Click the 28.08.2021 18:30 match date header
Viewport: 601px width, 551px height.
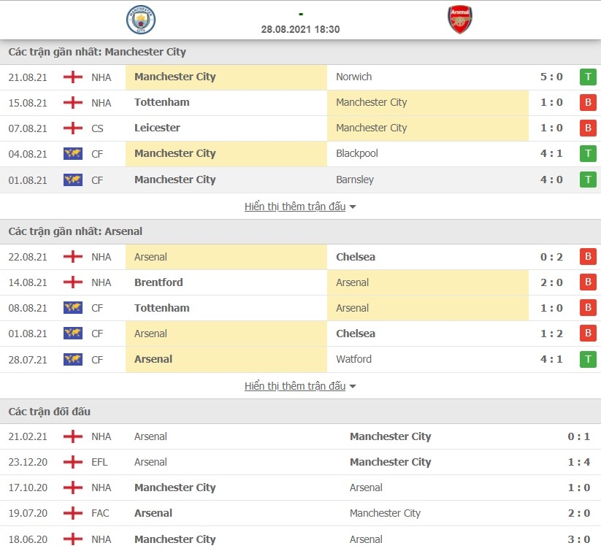[301, 29]
